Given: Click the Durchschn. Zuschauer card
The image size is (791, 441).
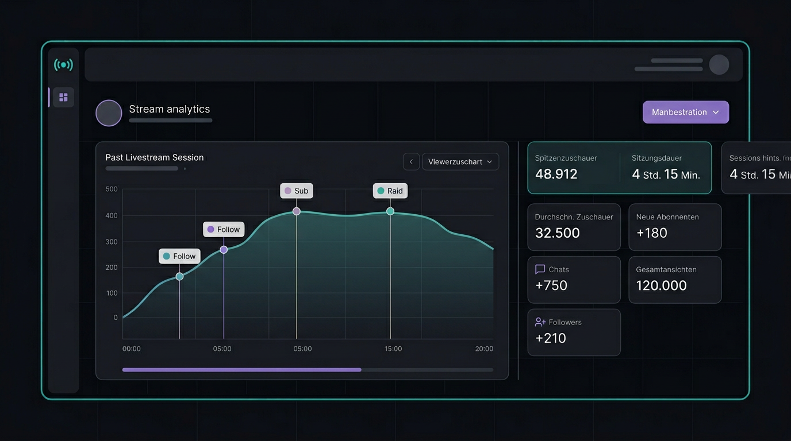Looking at the screenshot, I should (x=574, y=227).
